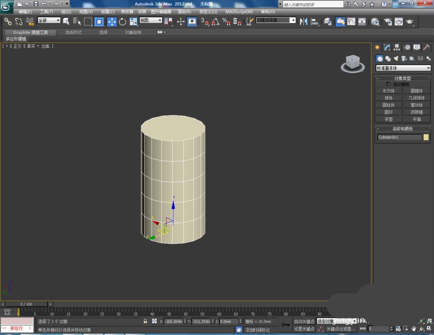Open the Cylinder001 color swatch
434x335 pixels.
(x=426, y=137)
